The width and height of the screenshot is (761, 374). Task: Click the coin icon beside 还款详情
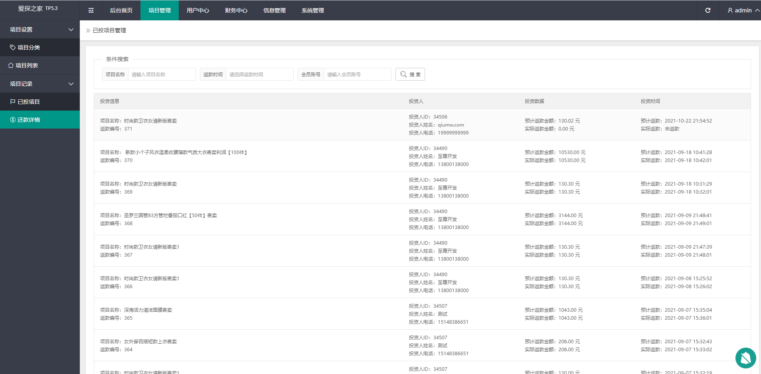point(13,120)
